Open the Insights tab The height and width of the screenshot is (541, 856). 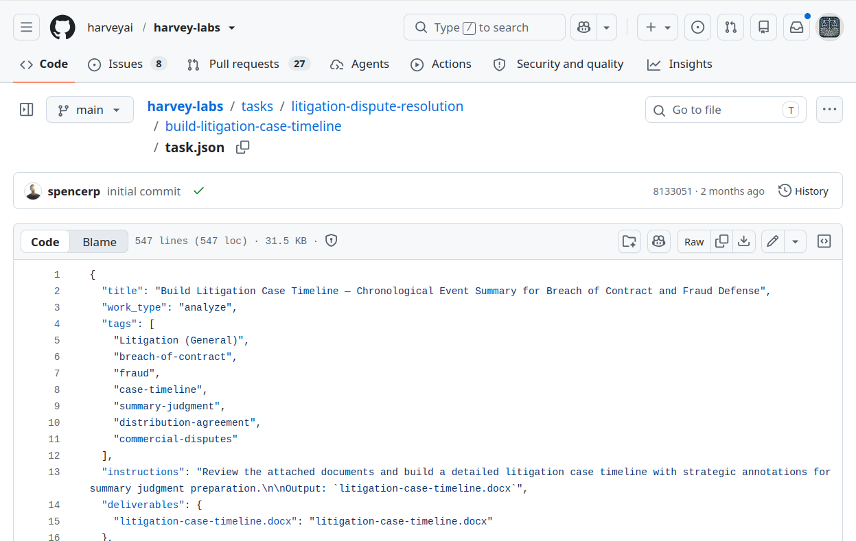680,64
